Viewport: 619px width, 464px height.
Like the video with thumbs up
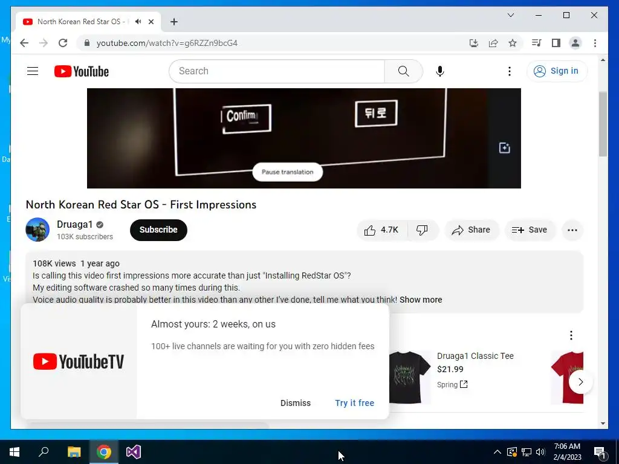381,230
